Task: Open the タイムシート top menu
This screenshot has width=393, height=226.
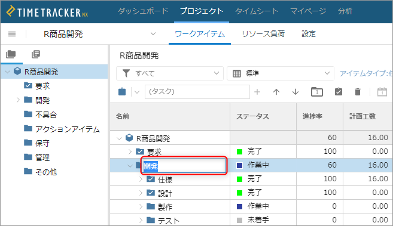Action: (257, 11)
